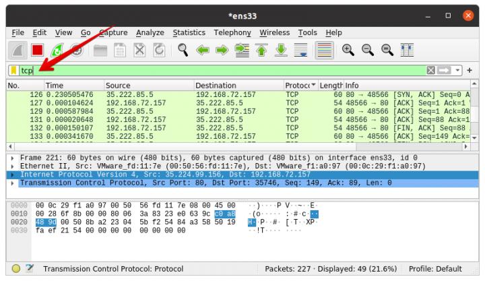Click the display filter bookmark icon

tap(13, 70)
